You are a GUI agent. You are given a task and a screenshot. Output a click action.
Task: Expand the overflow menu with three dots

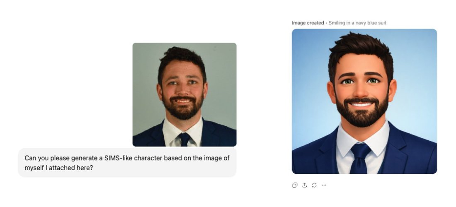point(324,185)
